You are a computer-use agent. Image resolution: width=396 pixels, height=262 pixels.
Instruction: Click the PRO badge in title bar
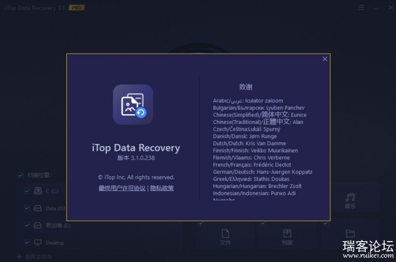(x=77, y=8)
